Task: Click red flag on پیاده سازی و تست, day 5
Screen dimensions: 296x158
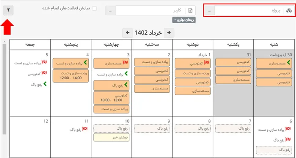Action: (44, 63)
